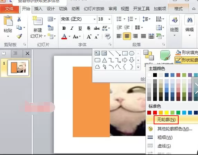Select the arrow line shape
Screen dimensions: 198x155
[118, 53]
